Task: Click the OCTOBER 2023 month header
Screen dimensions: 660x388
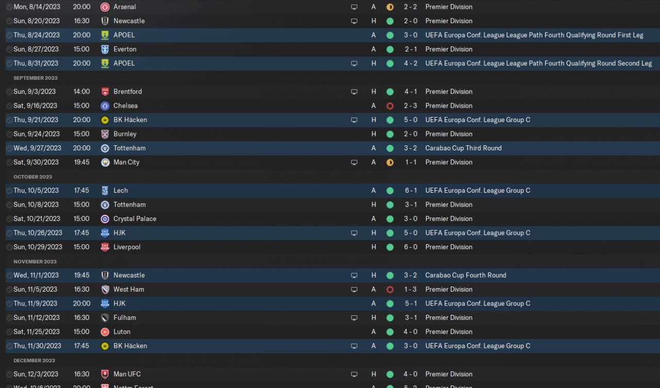Action: tap(33, 177)
